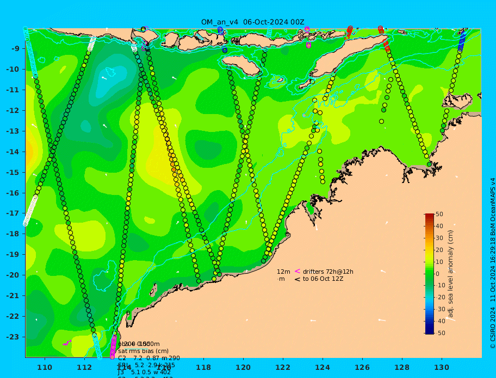Click longitude label '122' on bottom axis

(x=283, y=367)
